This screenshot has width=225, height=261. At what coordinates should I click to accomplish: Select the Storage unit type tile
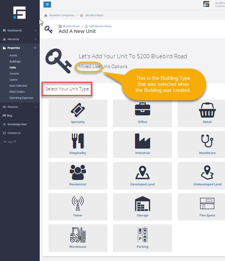[x=143, y=207]
